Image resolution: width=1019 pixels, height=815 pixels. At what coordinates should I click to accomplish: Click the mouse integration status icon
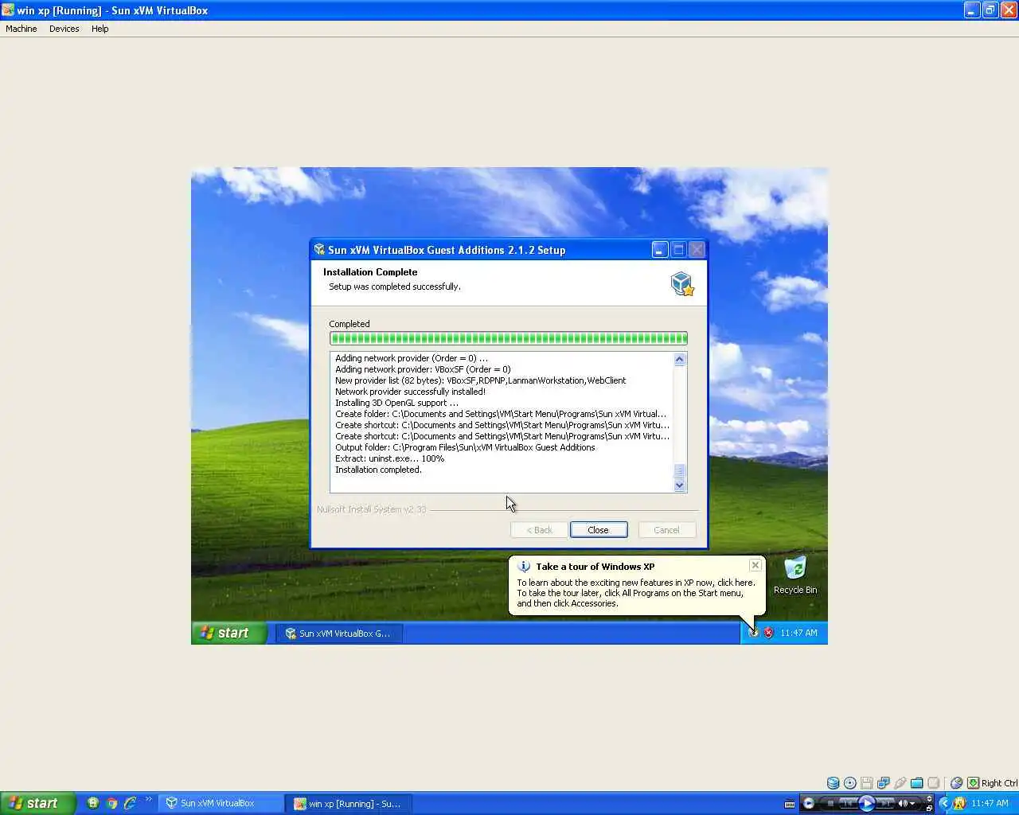(957, 783)
